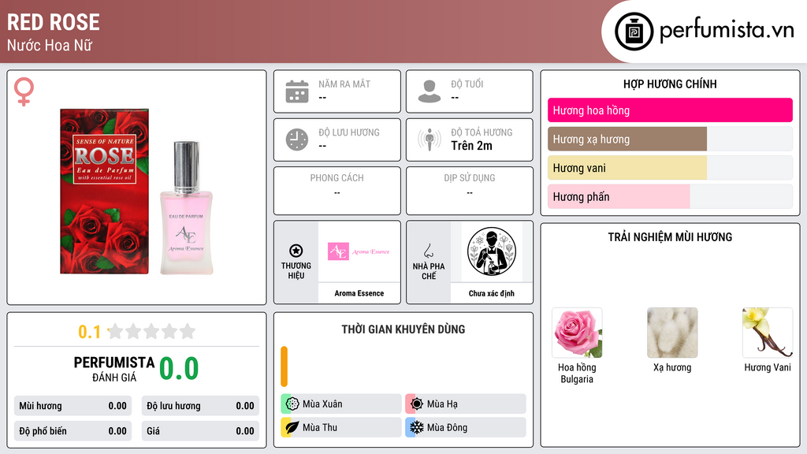Click the Giá 0.00 score row
The width and height of the screenshot is (807, 454).
click(200, 431)
